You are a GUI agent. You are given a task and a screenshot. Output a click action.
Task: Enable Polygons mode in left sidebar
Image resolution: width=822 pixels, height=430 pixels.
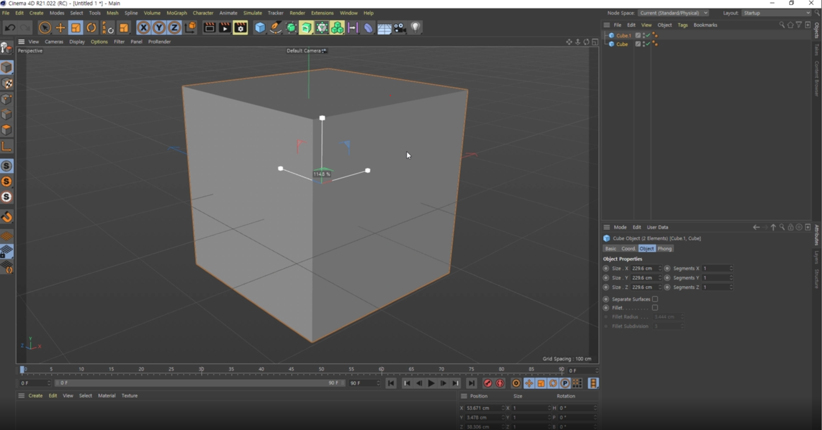click(x=7, y=130)
